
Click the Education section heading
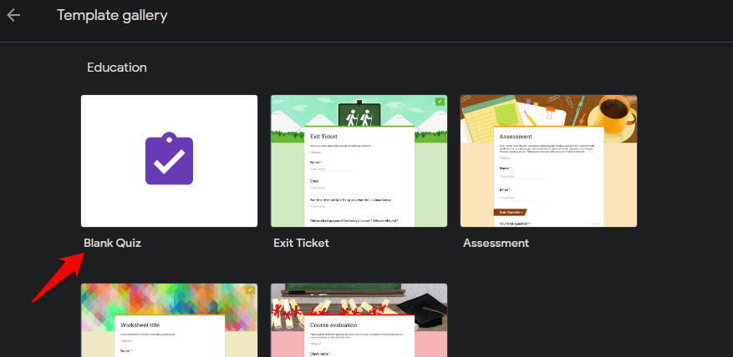coord(117,68)
